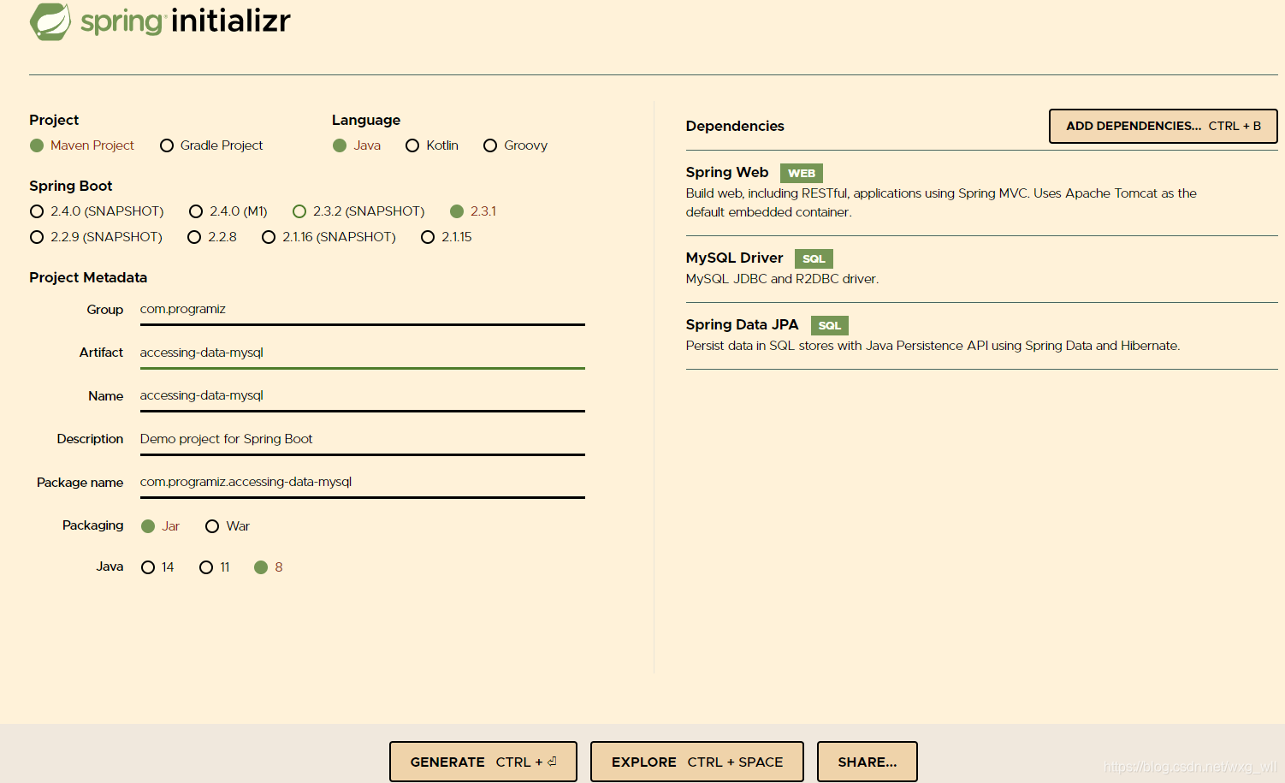
Task: Select Java version 11
Action: (206, 567)
